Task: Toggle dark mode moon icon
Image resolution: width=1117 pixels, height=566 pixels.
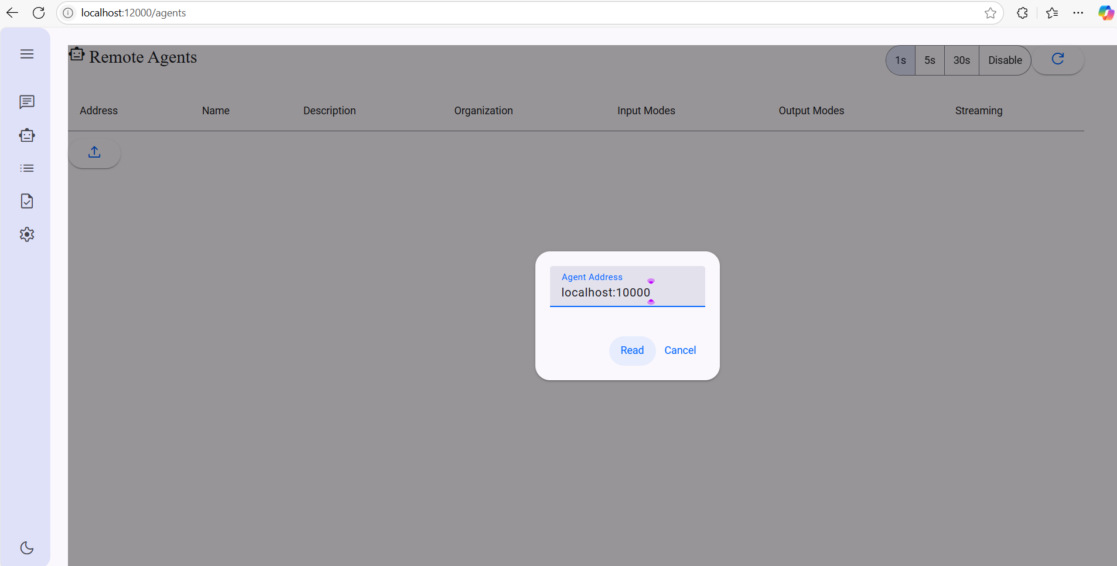Action: point(27,548)
